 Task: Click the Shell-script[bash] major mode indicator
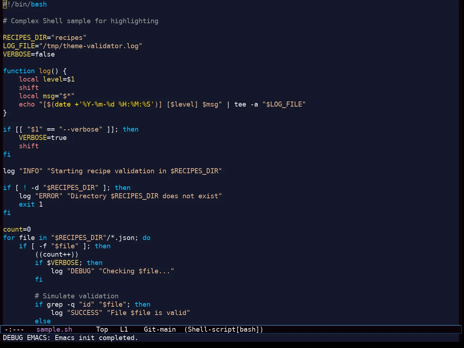(224, 330)
